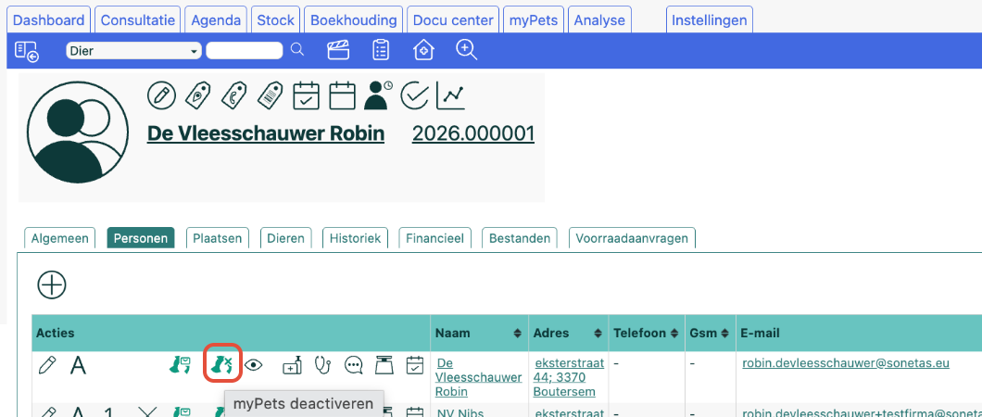Image resolution: width=982 pixels, height=417 pixels.
Task: Open the Bestanden sub-tab
Action: 519,238
